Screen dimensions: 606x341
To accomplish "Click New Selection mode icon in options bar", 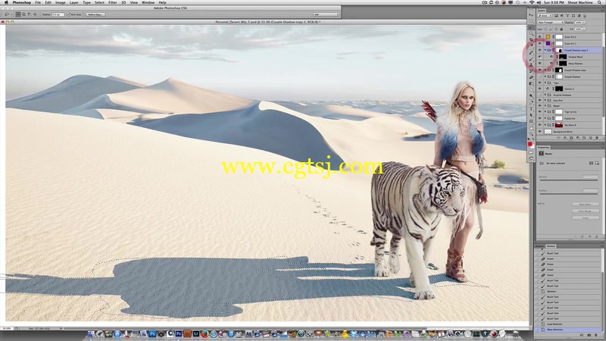I will (17, 14).
